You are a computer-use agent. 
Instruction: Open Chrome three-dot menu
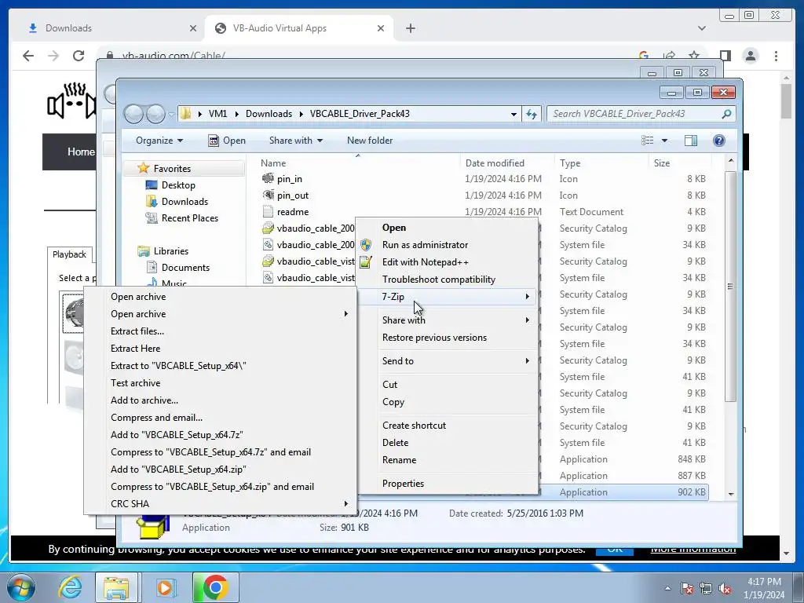coord(776,56)
